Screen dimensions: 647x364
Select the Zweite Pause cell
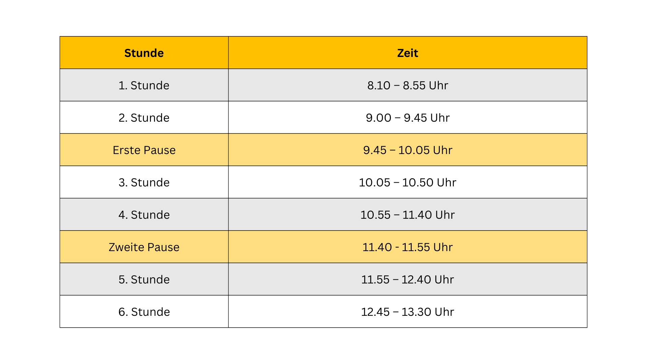pos(144,247)
